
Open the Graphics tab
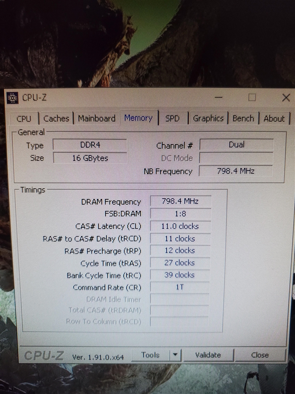pos(208,119)
